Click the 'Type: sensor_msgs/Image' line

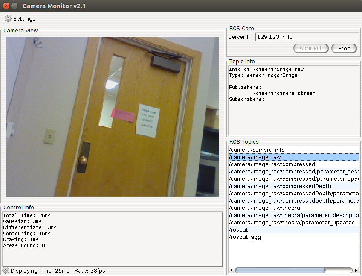point(263,76)
